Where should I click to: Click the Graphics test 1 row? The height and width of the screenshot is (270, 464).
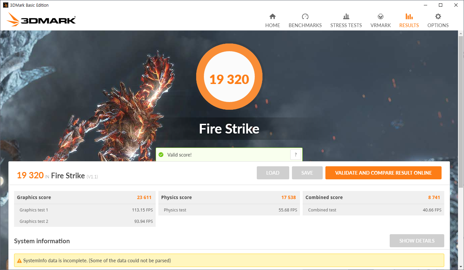tap(85, 210)
